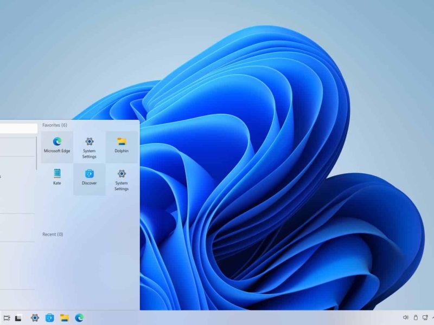Open System Settings gear on the taskbar
434x325 pixels.
coord(35,318)
